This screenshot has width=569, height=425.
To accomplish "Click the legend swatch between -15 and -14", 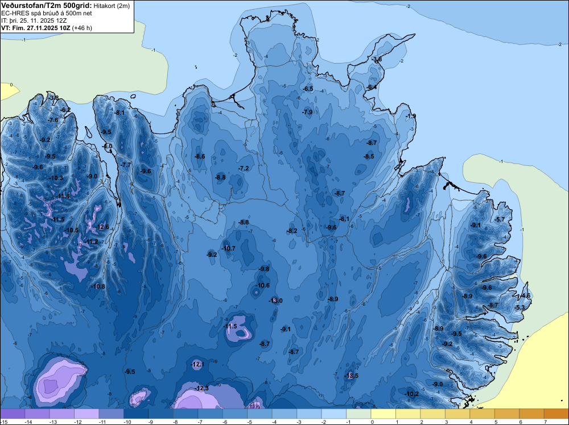I will click(x=13, y=414).
